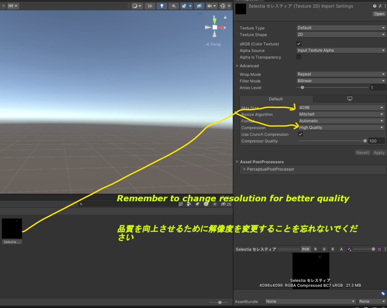
Task: Show only G channel in preview
Action: 324,249
